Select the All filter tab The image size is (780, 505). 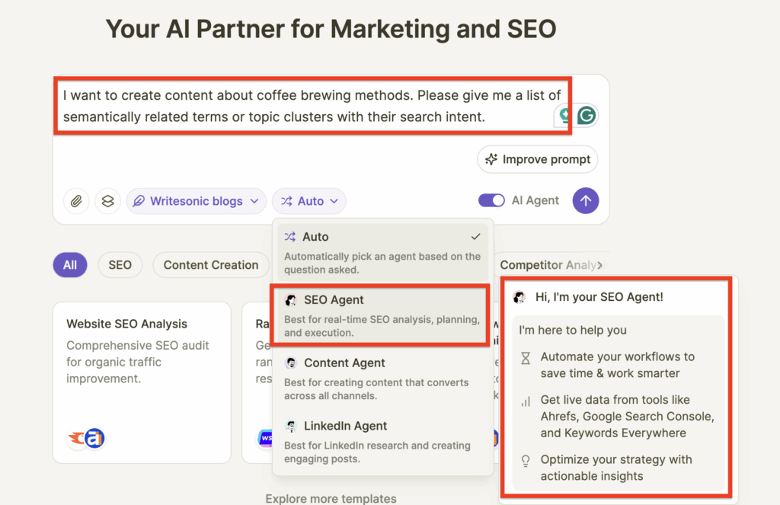point(70,265)
